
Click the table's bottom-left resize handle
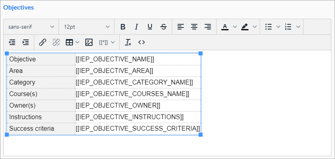pyautogui.click(x=7, y=135)
